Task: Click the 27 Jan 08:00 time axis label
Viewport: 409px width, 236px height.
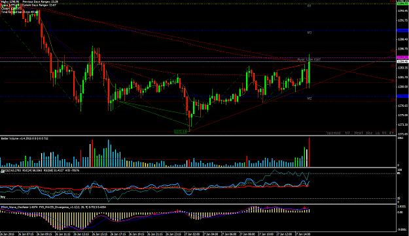Action: coord(247,234)
